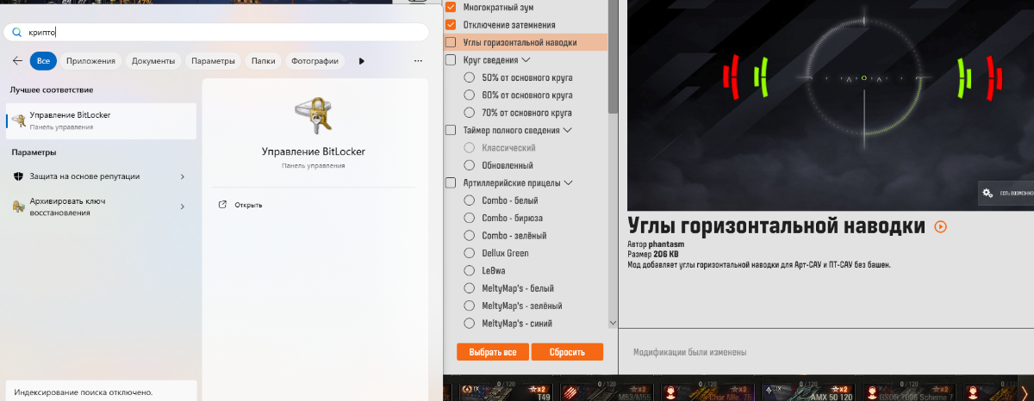Viewport: 1034px width, 401px height.
Task: Choose Combo - белый artillery sight
Action: pos(470,200)
